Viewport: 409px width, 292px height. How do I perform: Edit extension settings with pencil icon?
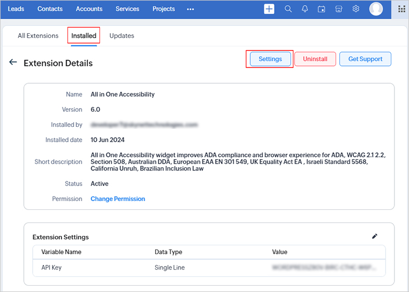tap(375, 236)
